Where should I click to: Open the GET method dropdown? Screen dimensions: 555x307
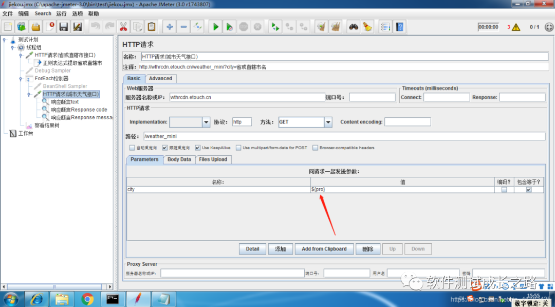tap(328, 122)
